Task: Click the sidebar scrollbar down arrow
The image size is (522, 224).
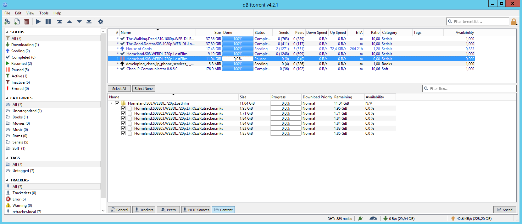Action: coord(103,211)
